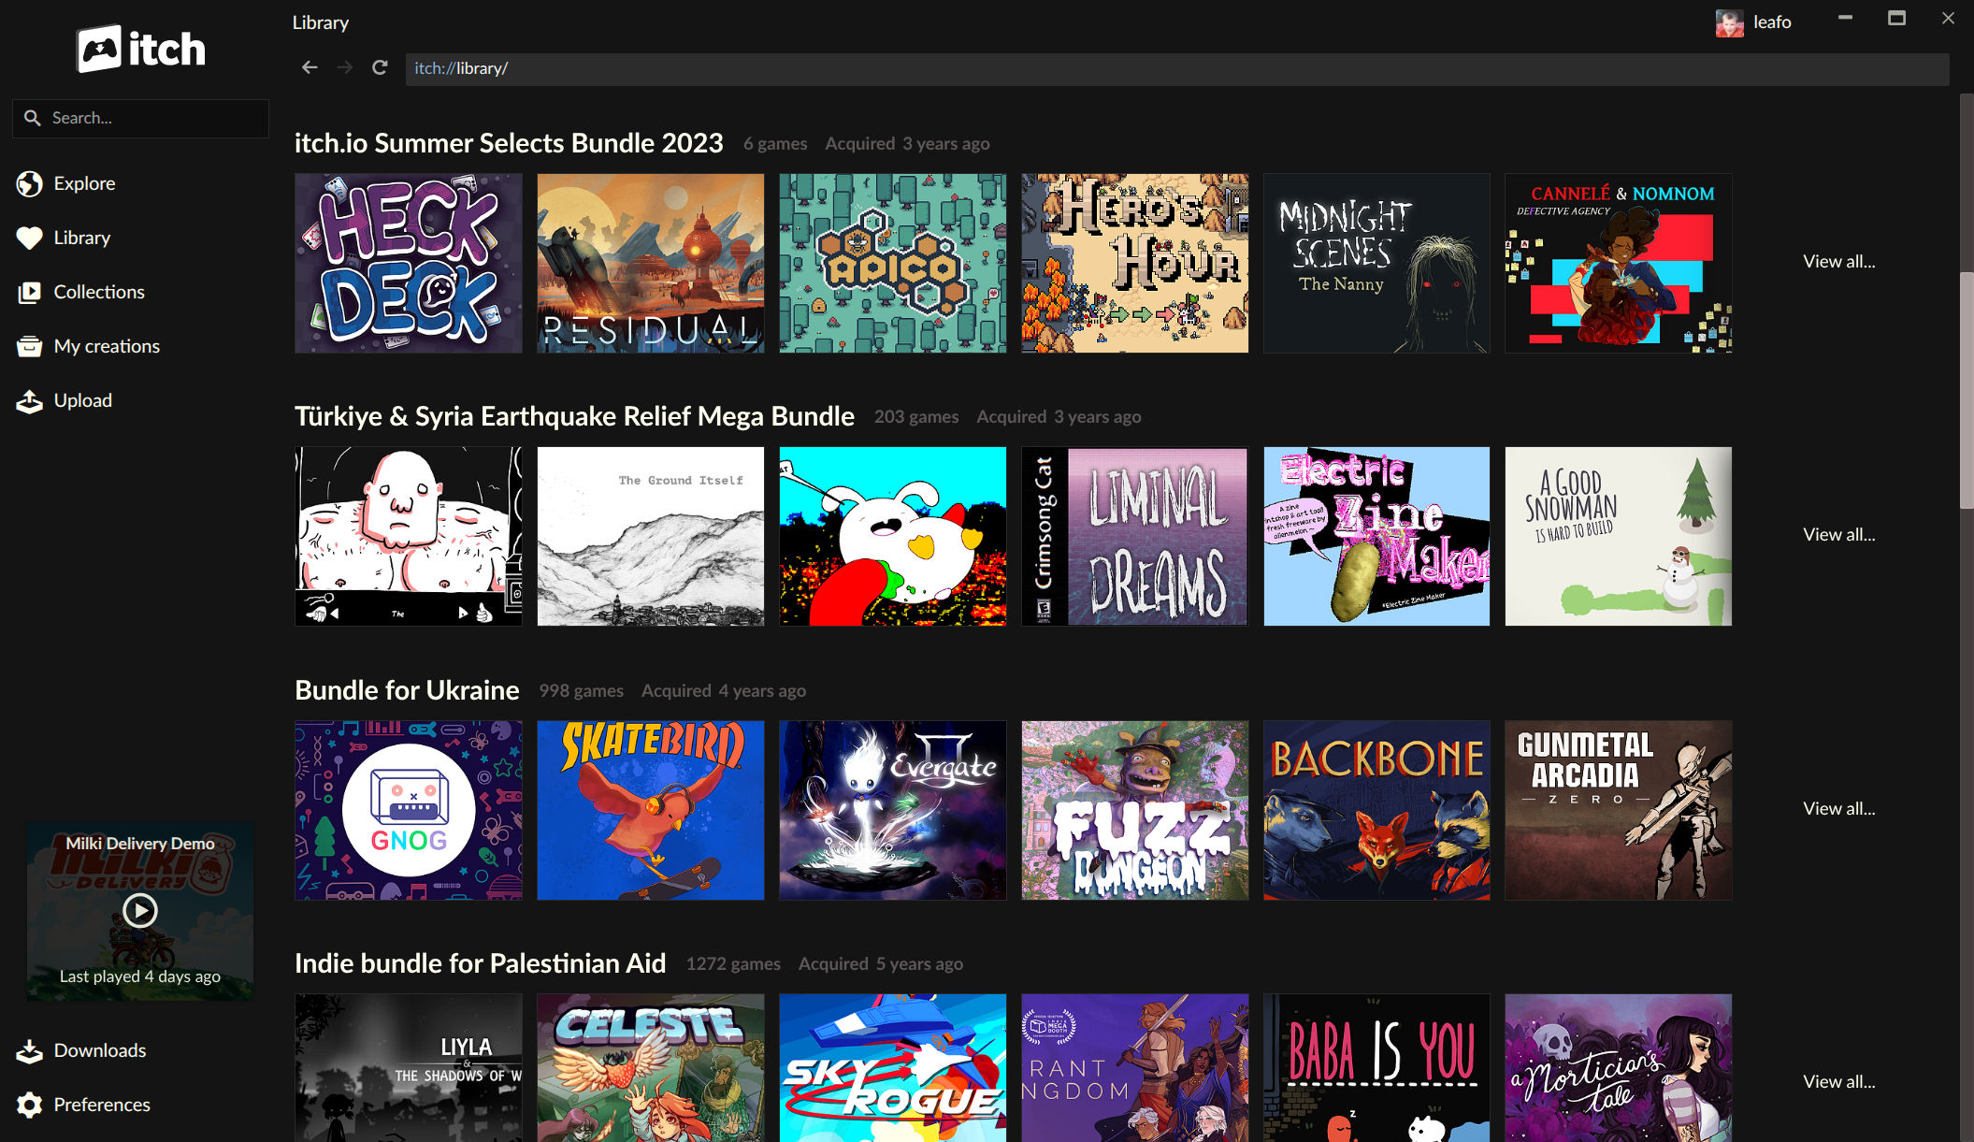Open Cannelé & Nomnom Defective Agency cover
The width and height of the screenshot is (1974, 1142).
click(x=1619, y=263)
